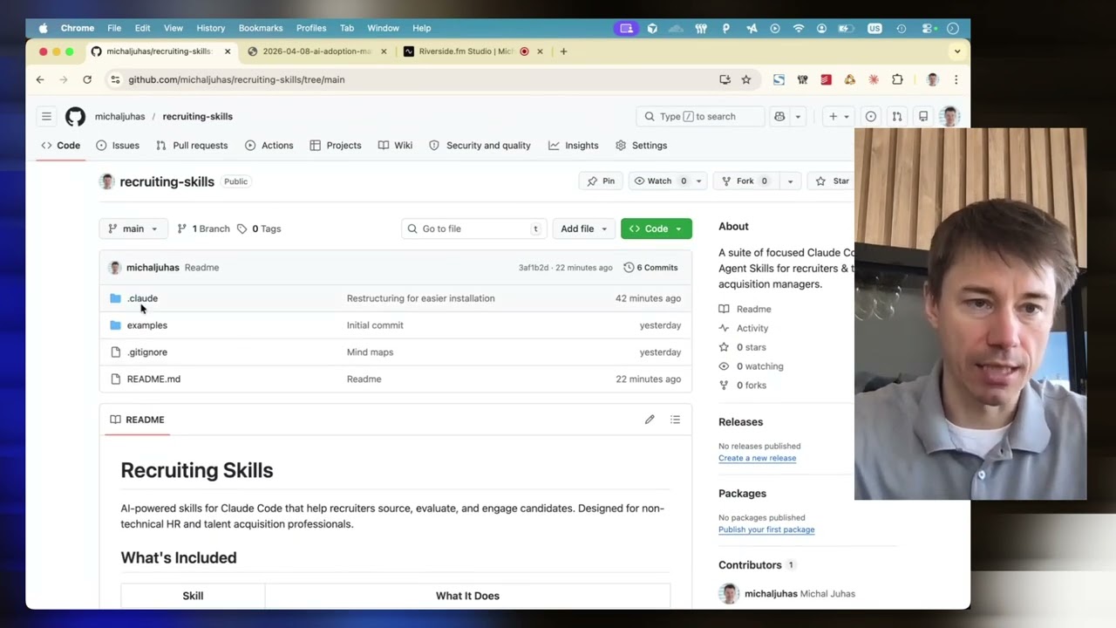This screenshot has width=1116, height=628.
Task: Open Profiles menu in menu bar
Action: 311,28
